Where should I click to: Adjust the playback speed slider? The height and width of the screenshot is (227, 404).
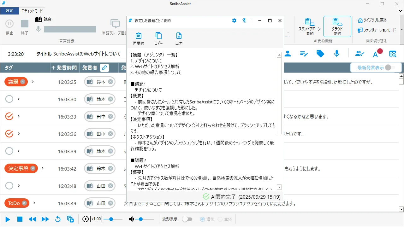pos(113,219)
